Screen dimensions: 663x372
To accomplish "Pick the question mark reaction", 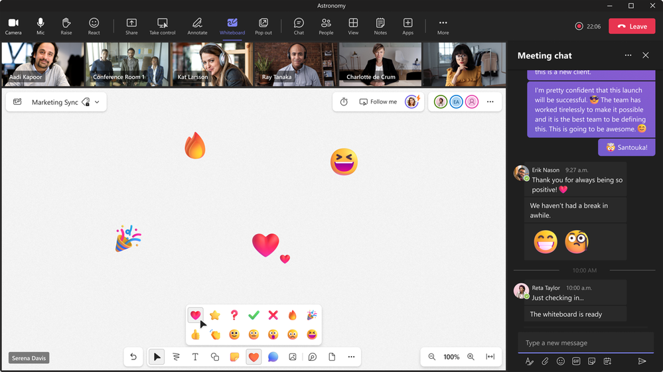I will 234,315.
